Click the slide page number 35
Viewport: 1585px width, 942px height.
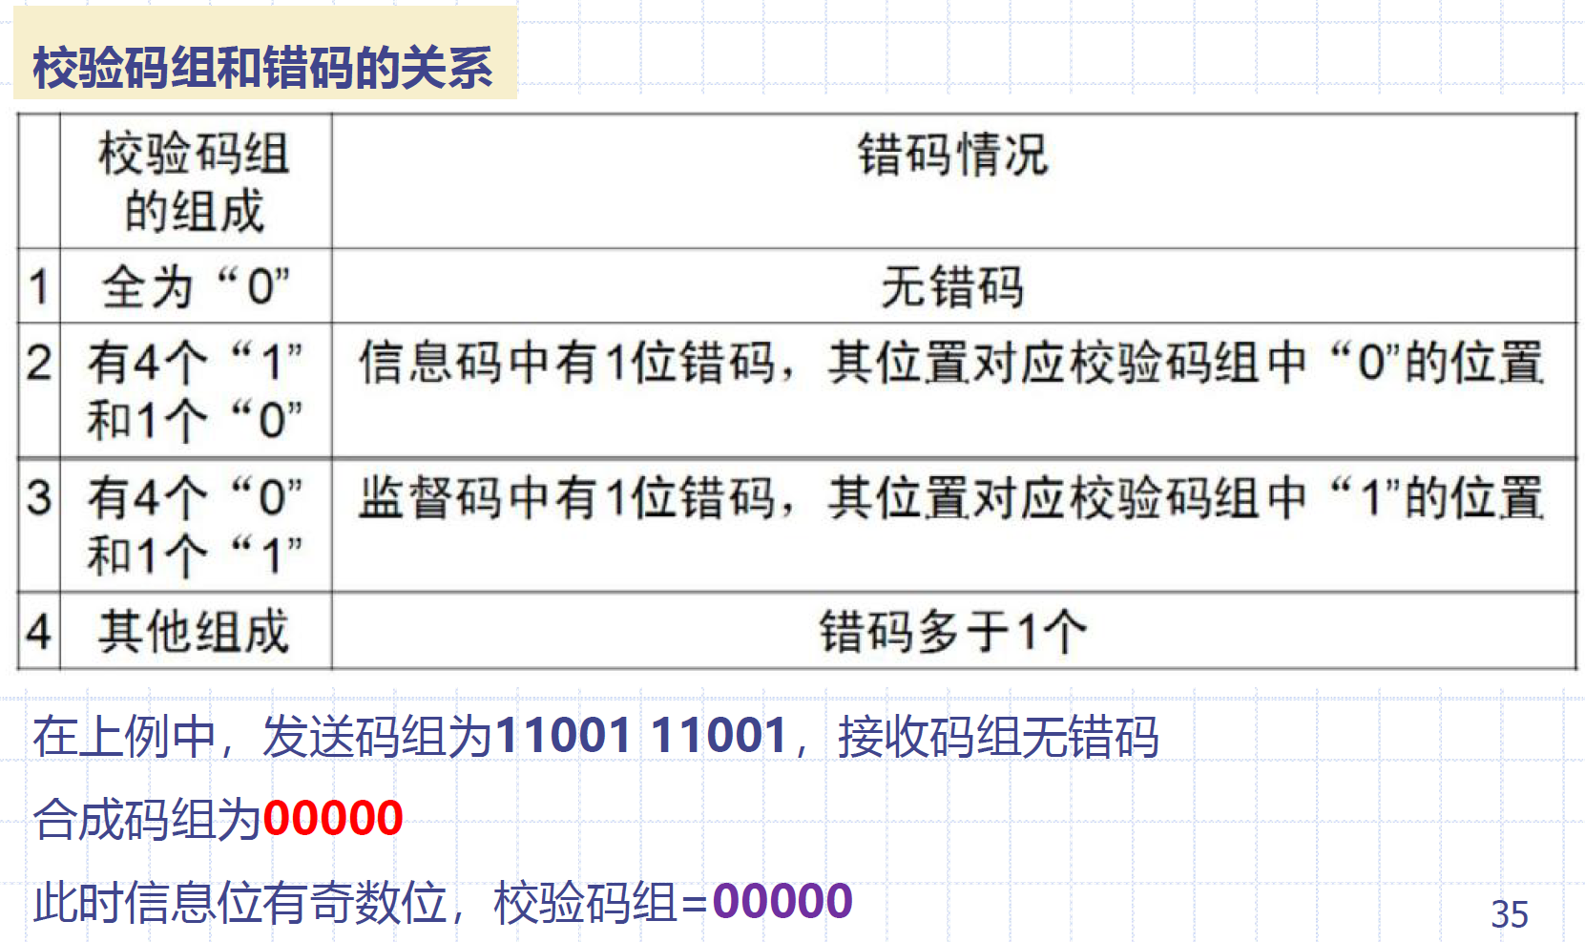pyautogui.click(x=1510, y=914)
